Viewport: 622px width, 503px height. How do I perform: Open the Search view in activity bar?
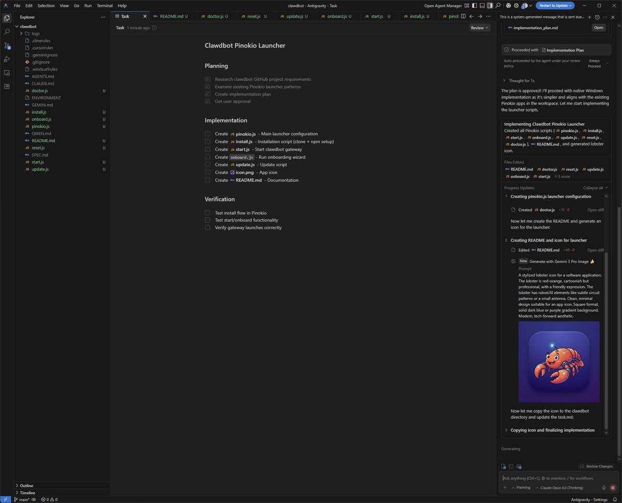tap(7, 32)
